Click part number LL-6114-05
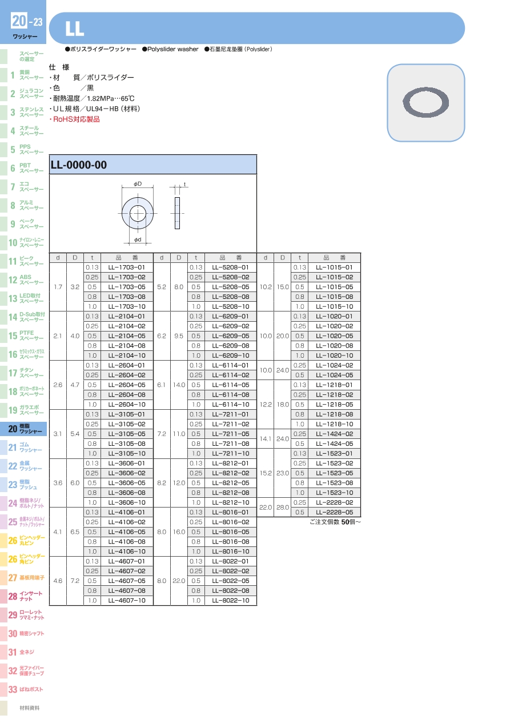The image size is (514, 727). click(x=231, y=385)
